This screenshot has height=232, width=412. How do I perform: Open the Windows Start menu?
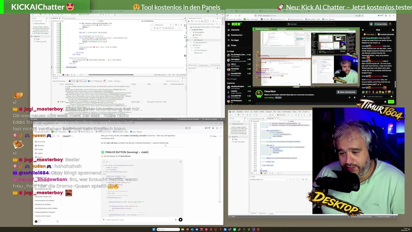[x=154, y=229]
